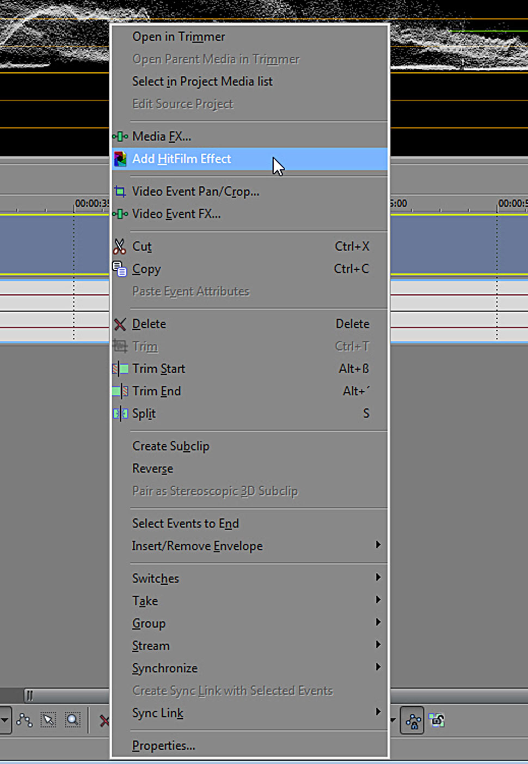Expand the Insert/Remove Envelope submenu

click(x=378, y=545)
